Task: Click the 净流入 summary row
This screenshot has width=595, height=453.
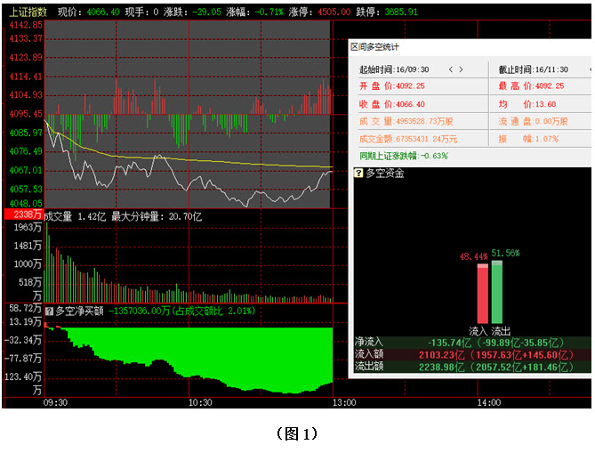Action: (471, 342)
